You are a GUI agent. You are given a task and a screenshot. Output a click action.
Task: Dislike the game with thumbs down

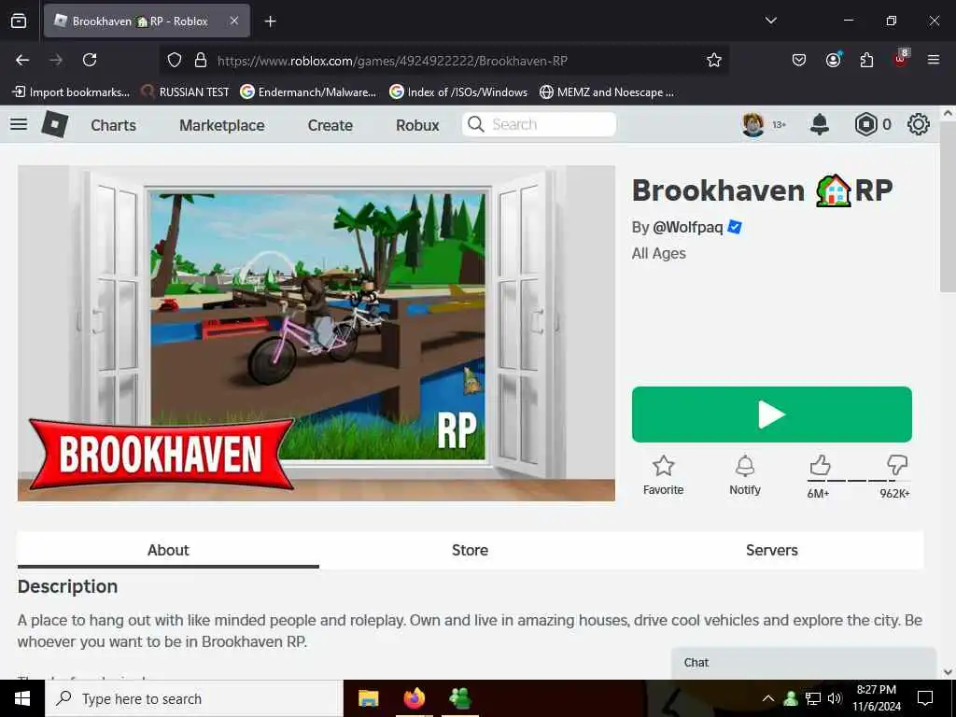(x=897, y=466)
